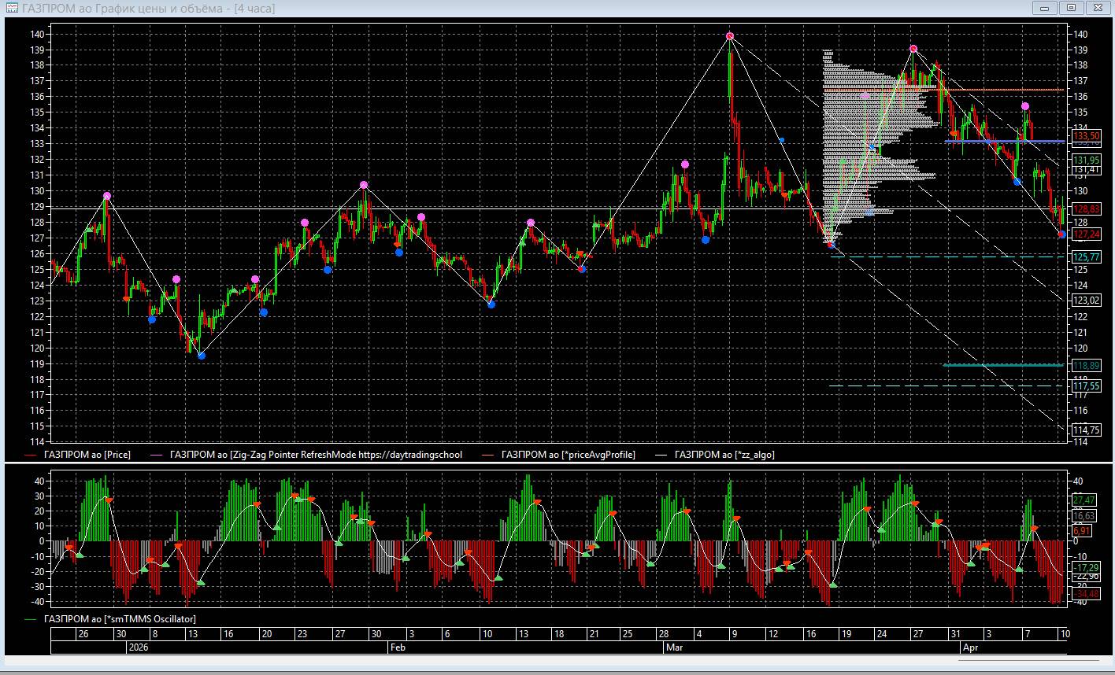Click the pink zig-zag peak marker at 140
The image size is (1115, 675).
[730, 36]
